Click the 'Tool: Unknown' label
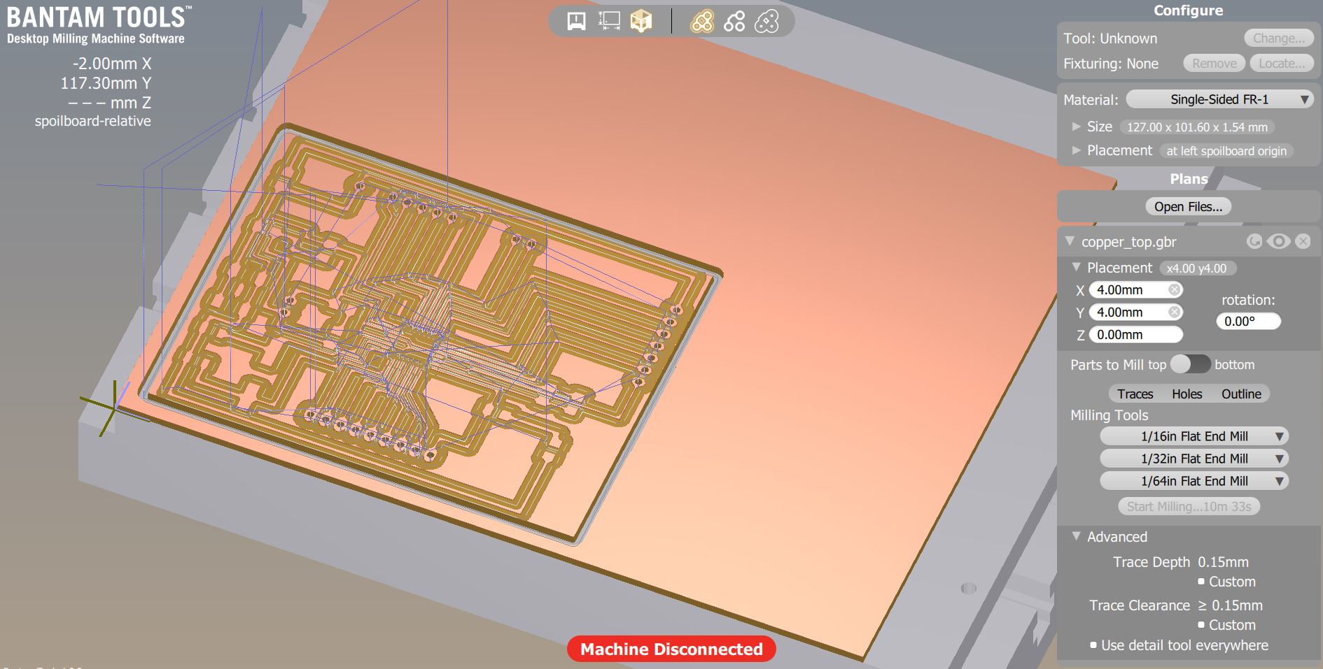The image size is (1323, 669). pos(1110,38)
